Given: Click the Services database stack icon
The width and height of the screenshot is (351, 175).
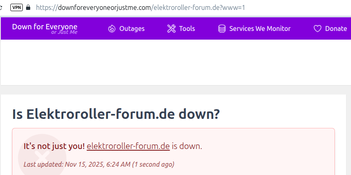Looking at the screenshot, I should (222, 28).
